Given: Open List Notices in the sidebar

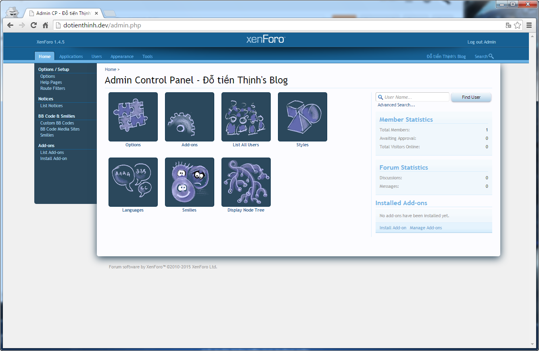Looking at the screenshot, I should (x=52, y=106).
